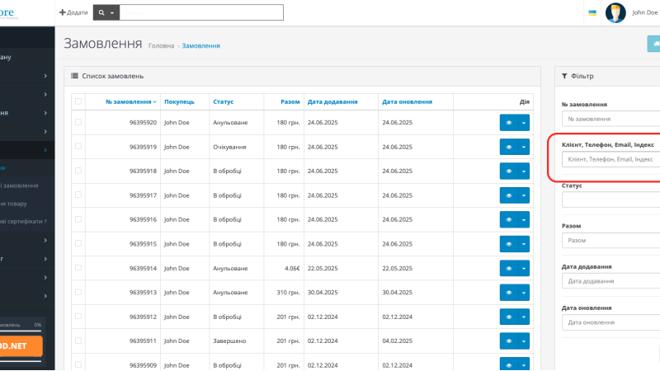Sort by Дата оновлення column header
Screen dimensions: 660x371
[407, 101]
